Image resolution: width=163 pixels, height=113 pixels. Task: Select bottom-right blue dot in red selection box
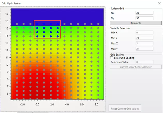58,36
